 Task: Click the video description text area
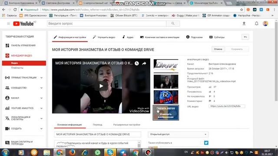96,144
